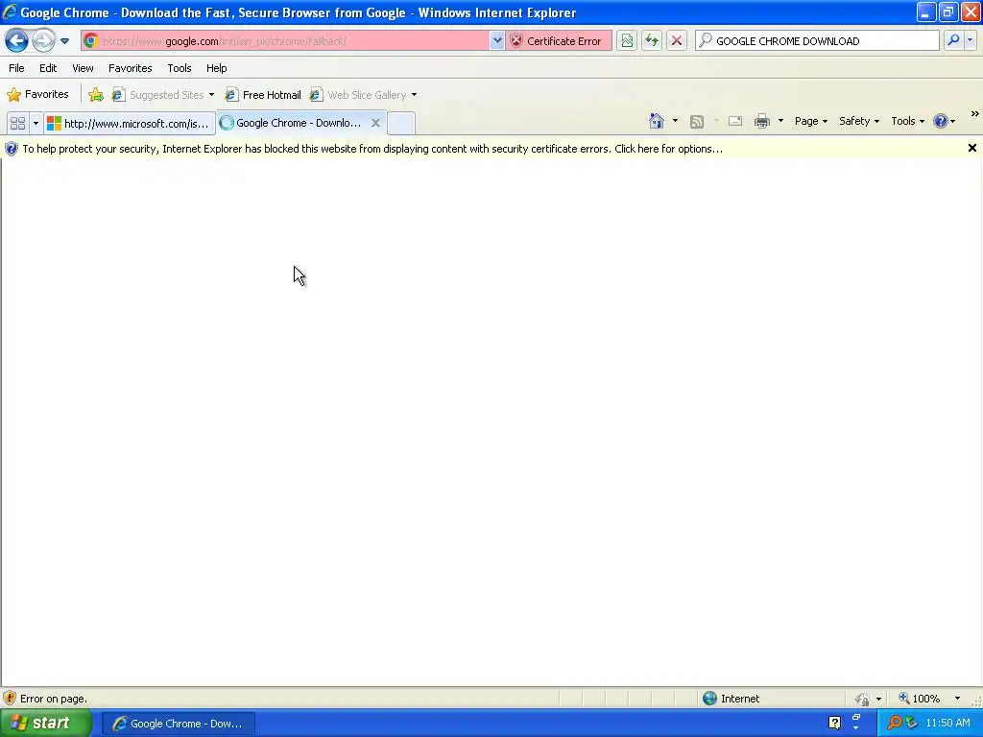Click the google.com address bar
The width and height of the screenshot is (983, 737).
point(286,41)
